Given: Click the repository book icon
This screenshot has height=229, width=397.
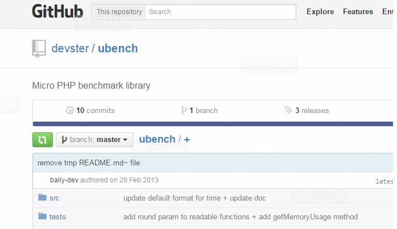Looking at the screenshot, I should [39, 48].
